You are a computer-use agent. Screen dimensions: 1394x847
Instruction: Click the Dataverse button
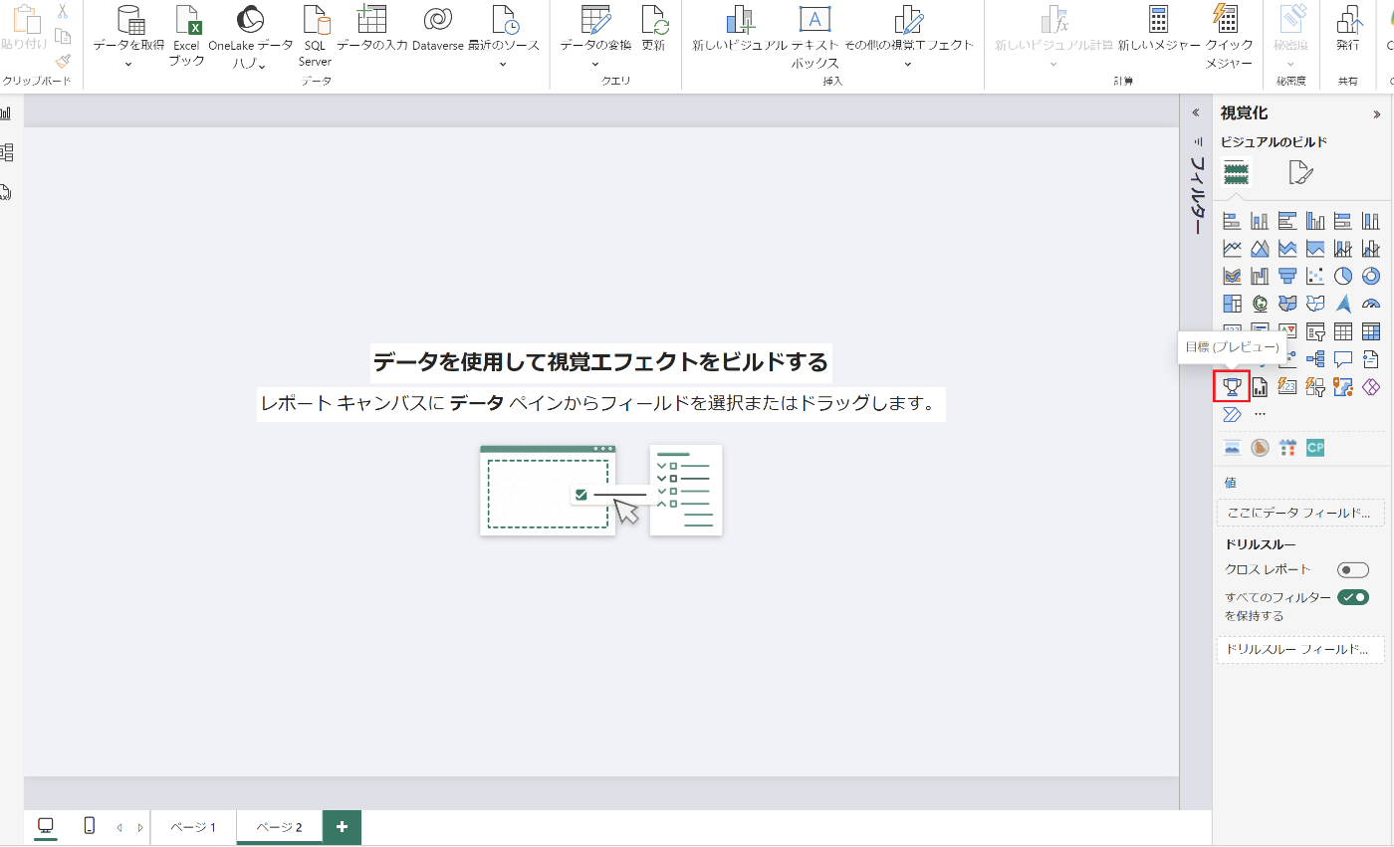438,28
